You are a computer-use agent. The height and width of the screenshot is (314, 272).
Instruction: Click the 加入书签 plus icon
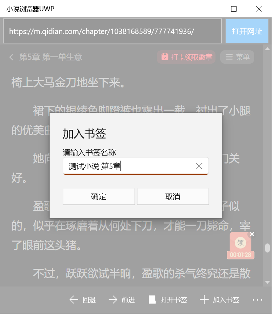(x=204, y=300)
